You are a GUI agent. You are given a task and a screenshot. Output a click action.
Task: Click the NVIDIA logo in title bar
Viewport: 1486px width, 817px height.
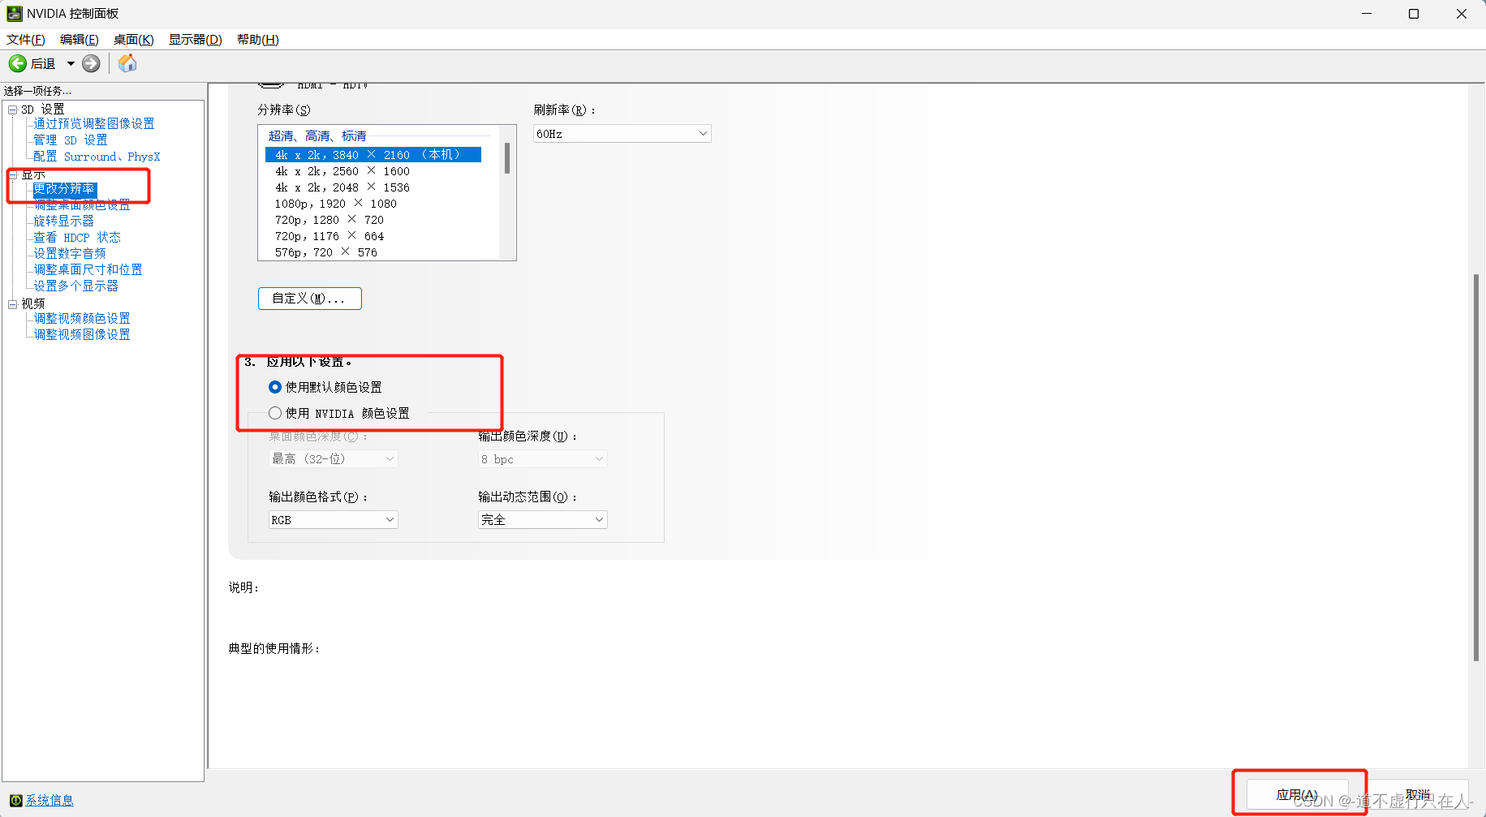coord(15,14)
